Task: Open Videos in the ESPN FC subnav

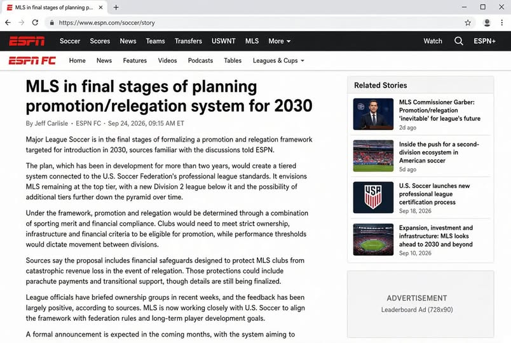Action: point(167,60)
